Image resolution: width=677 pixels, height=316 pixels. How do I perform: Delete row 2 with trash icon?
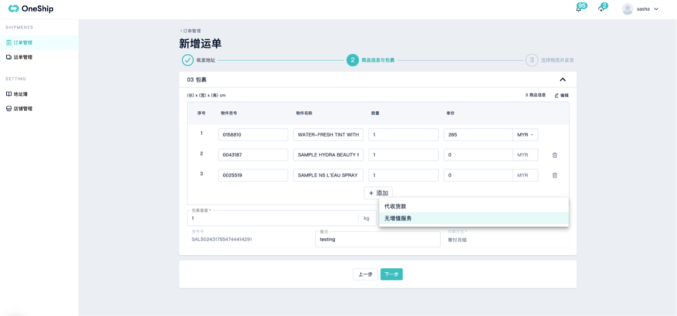click(x=555, y=155)
